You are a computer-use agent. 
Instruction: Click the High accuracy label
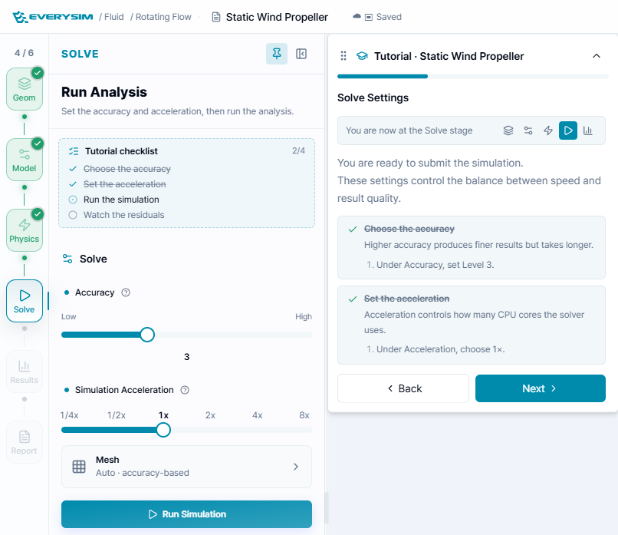[304, 317]
